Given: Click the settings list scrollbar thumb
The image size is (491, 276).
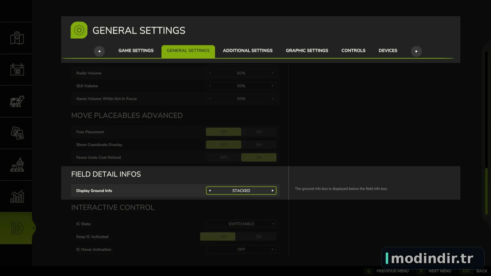Looking at the screenshot, I should (486, 191).
